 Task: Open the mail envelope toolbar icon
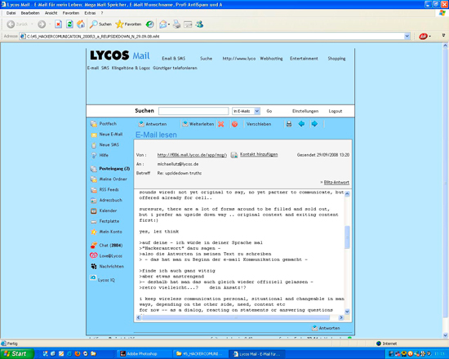(163, 24)
